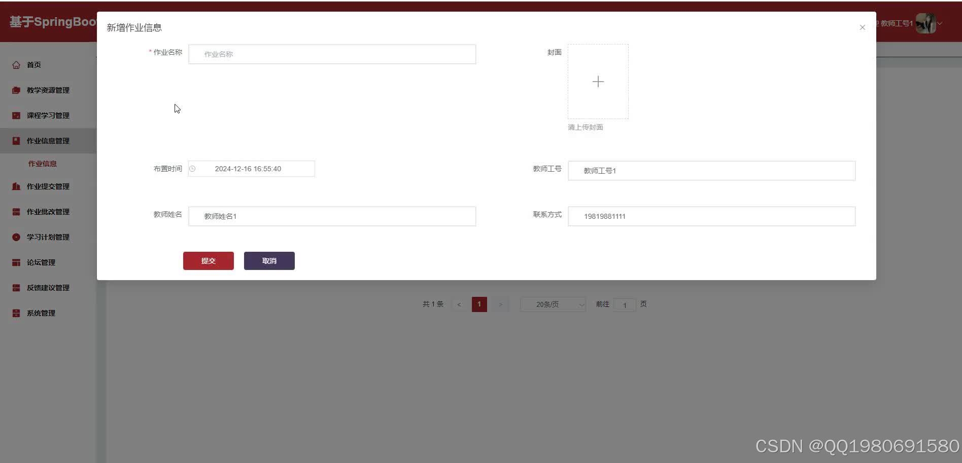Click the 作业提交管理 chart icon
Viewport: 962px width, 463px height.
click(16, 186)
